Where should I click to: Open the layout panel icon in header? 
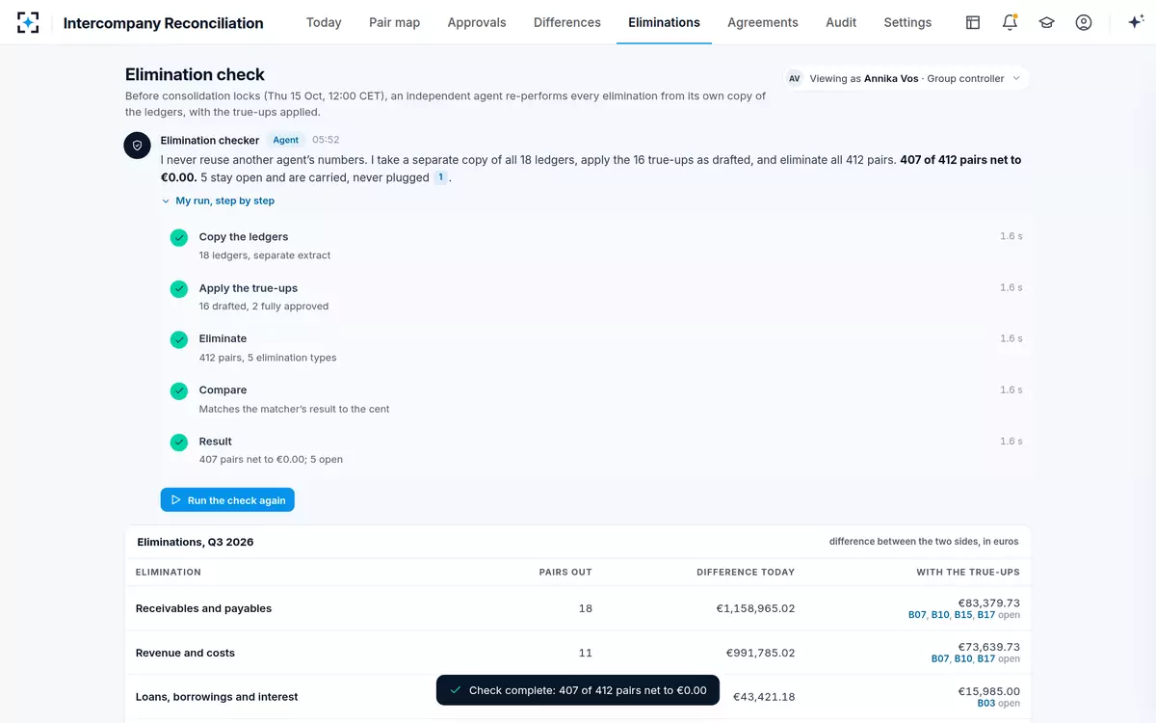click(973, 22)
